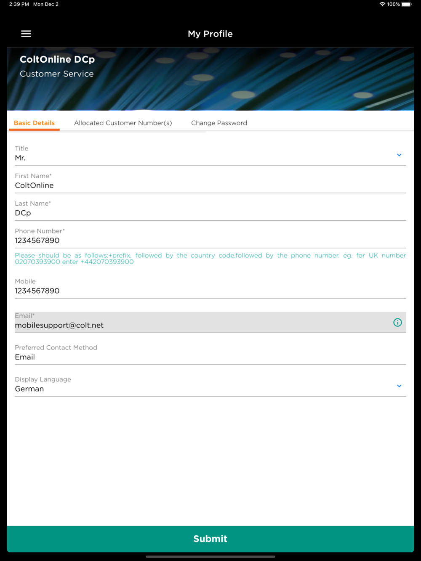
Task: Tap the Email address field
Action: point(210,322)
